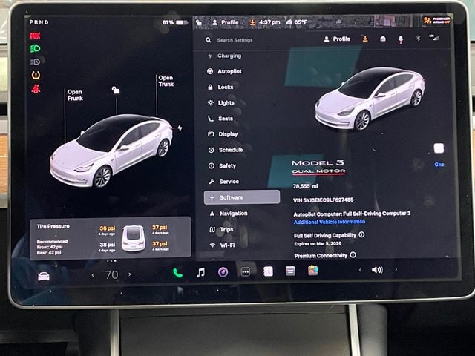This screenshot has height=356, width=475.
Task: Open the HomeLink garage icon
Action: coord(383,39)
